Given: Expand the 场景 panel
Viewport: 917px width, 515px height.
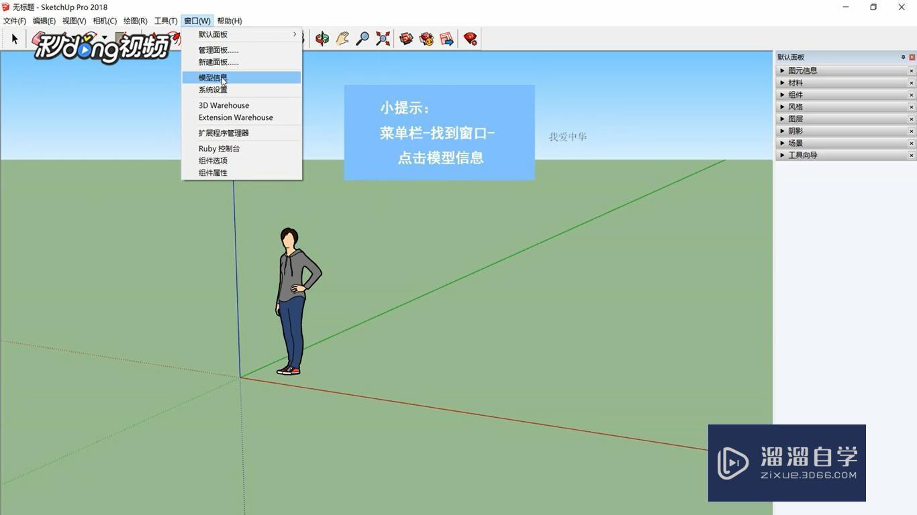Looking at the screenshot, I should 782,143.
